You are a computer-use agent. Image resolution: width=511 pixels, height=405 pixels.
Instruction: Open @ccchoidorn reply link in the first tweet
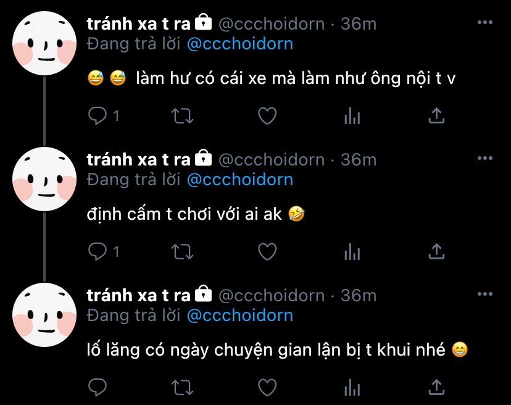click(x=240, y=44)
